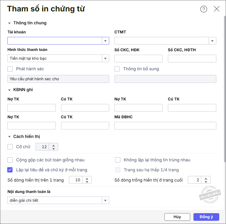Image resolution: width=226 pixels, height=224 pixels.
Task: Click the help question mark icon
Action: pyautogui.click(x=204, y=9)
